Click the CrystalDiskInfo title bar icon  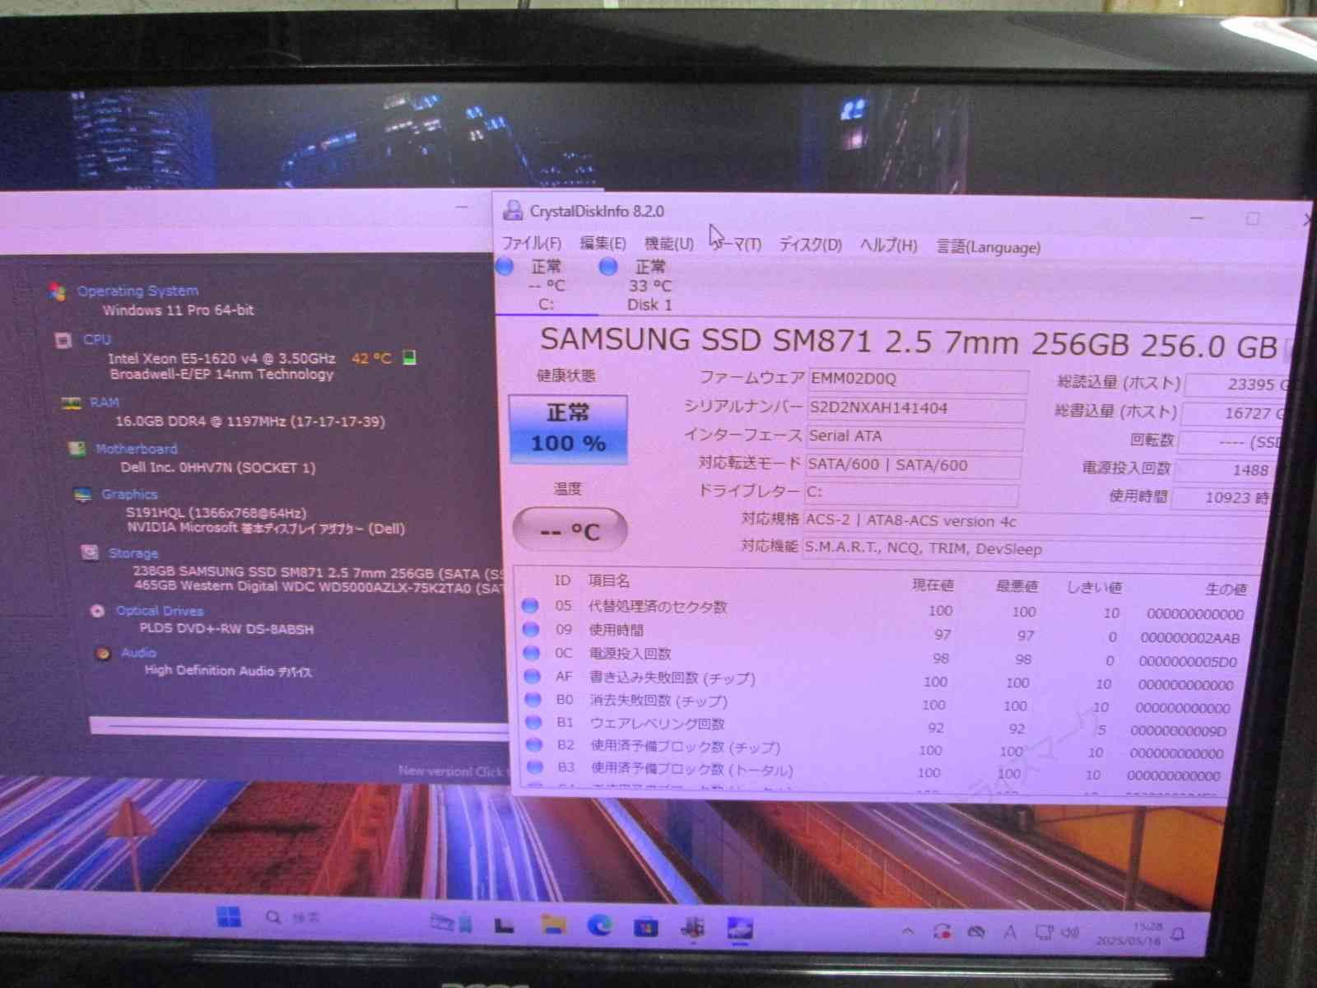point(513,211)
